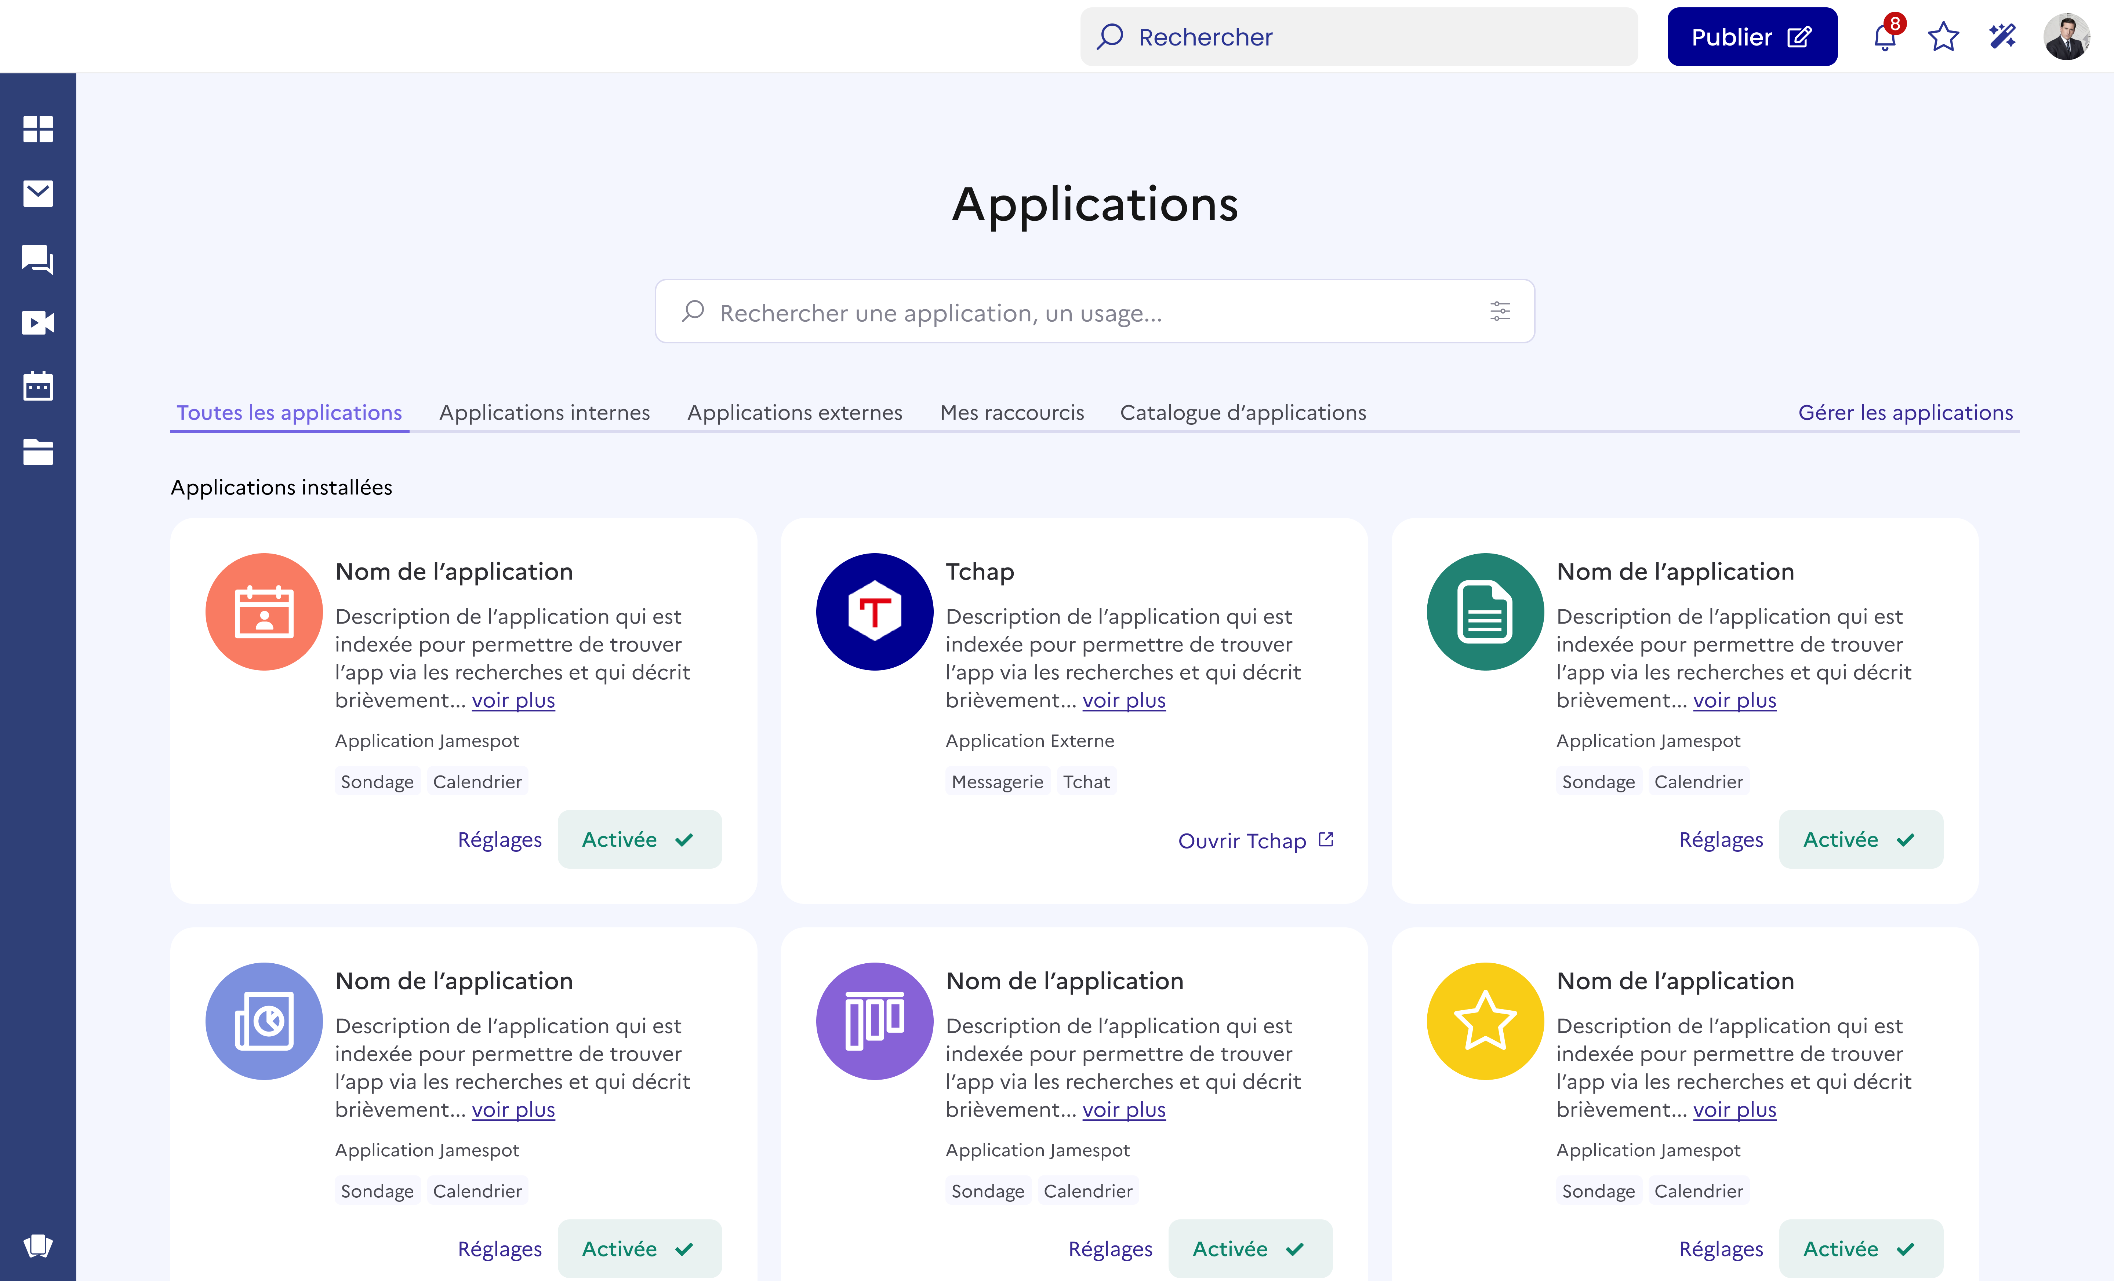Screen dimensions: 2114x1281
Task: Click the favorites star icon in header
Action: (x=1943, y=37)
